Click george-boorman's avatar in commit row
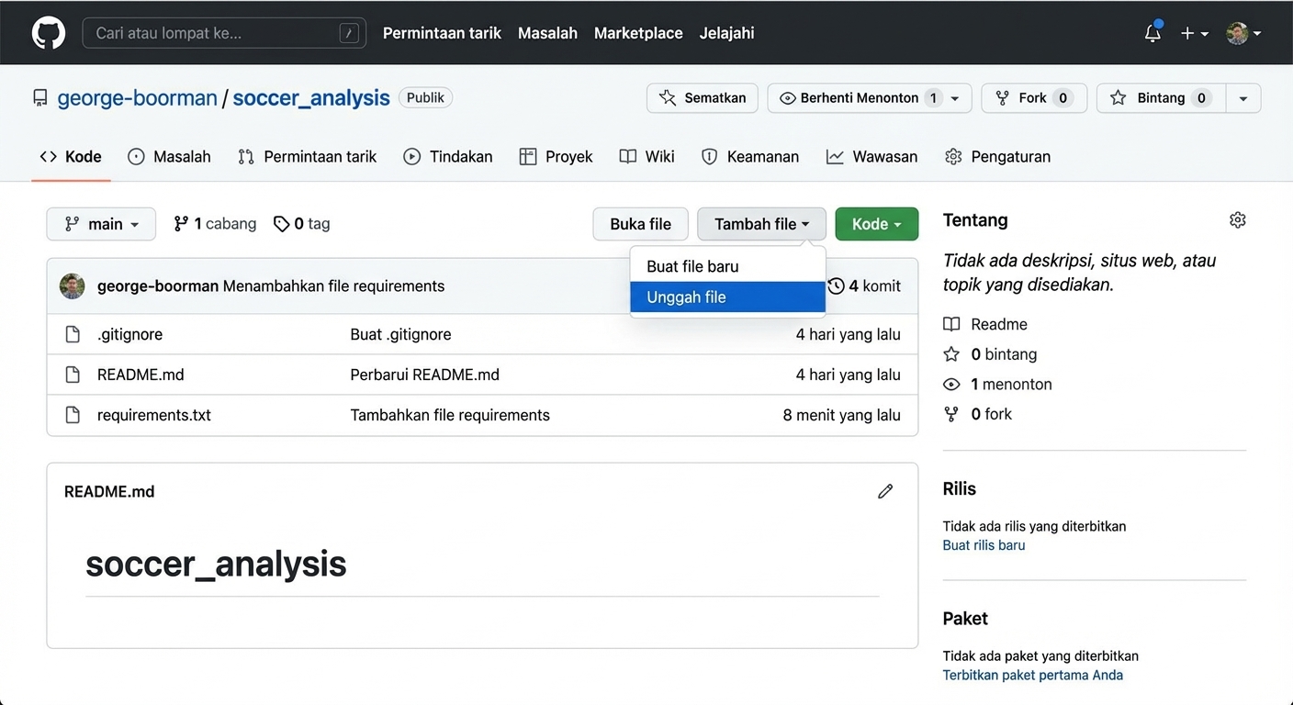Viewport: 1293px width, 705px height. [x=73, y=286]
